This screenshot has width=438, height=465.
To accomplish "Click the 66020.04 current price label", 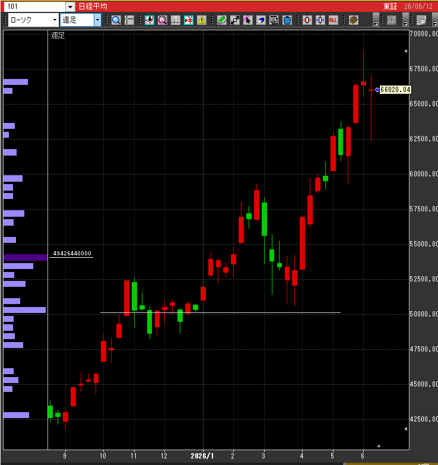I will pyautogui.click(x=395, y=90).
